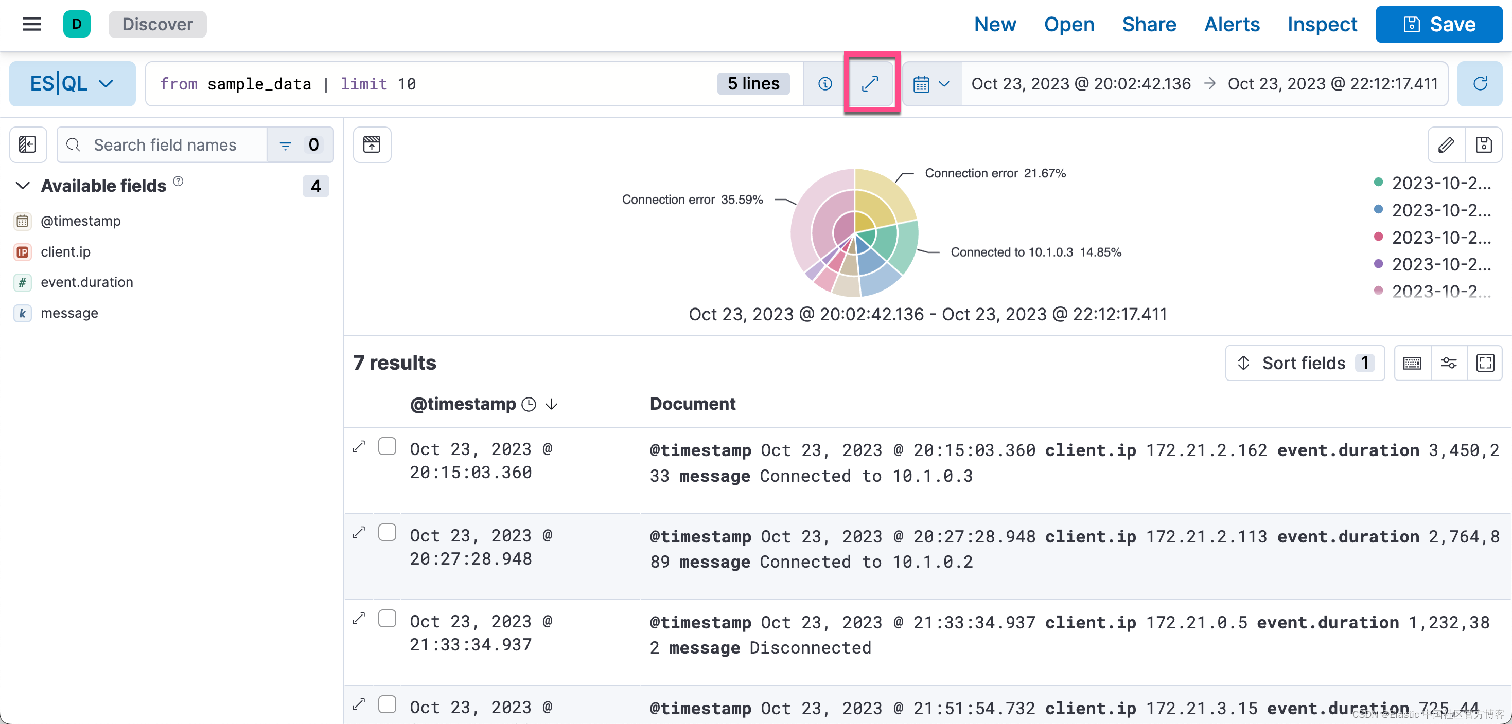Open the hamburger navigation menu
The image size is (1512, 724).
point(32,24)
